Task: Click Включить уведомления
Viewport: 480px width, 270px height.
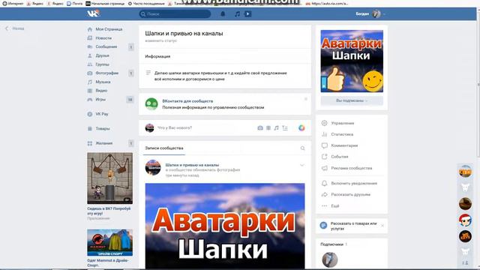Action: (x=354, y=183)
